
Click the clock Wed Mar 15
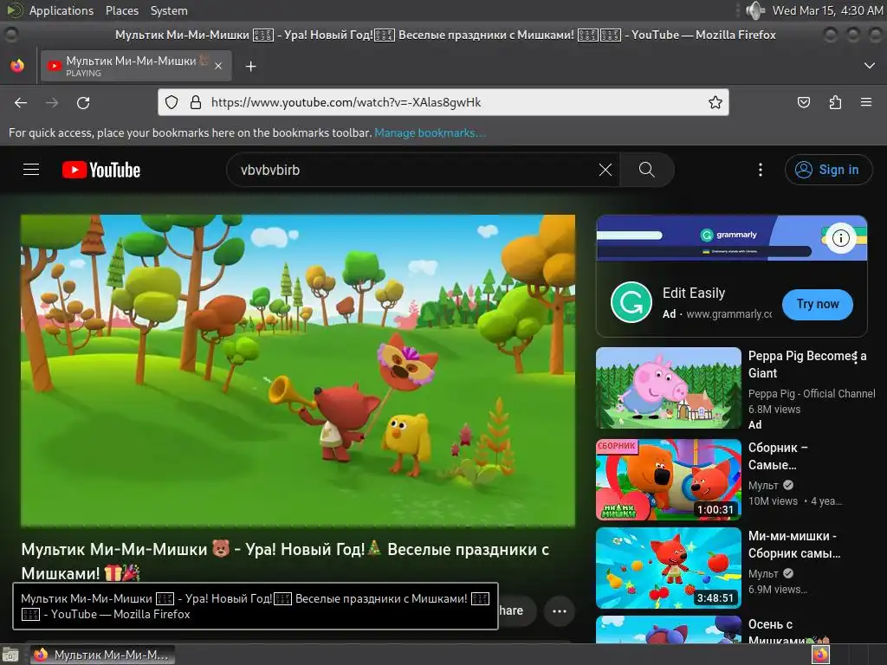827,10
